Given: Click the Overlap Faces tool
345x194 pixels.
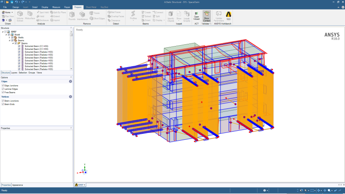Looking at the screenshot, I should [x=116, y=16].
